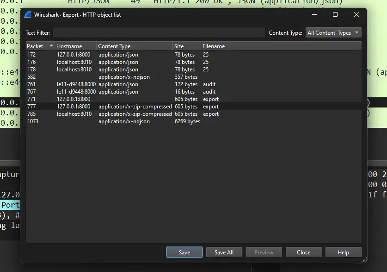Select packet 178 row
Image resolution: width=387 pixels, height=272 pixels.
(x=193, y=70)
